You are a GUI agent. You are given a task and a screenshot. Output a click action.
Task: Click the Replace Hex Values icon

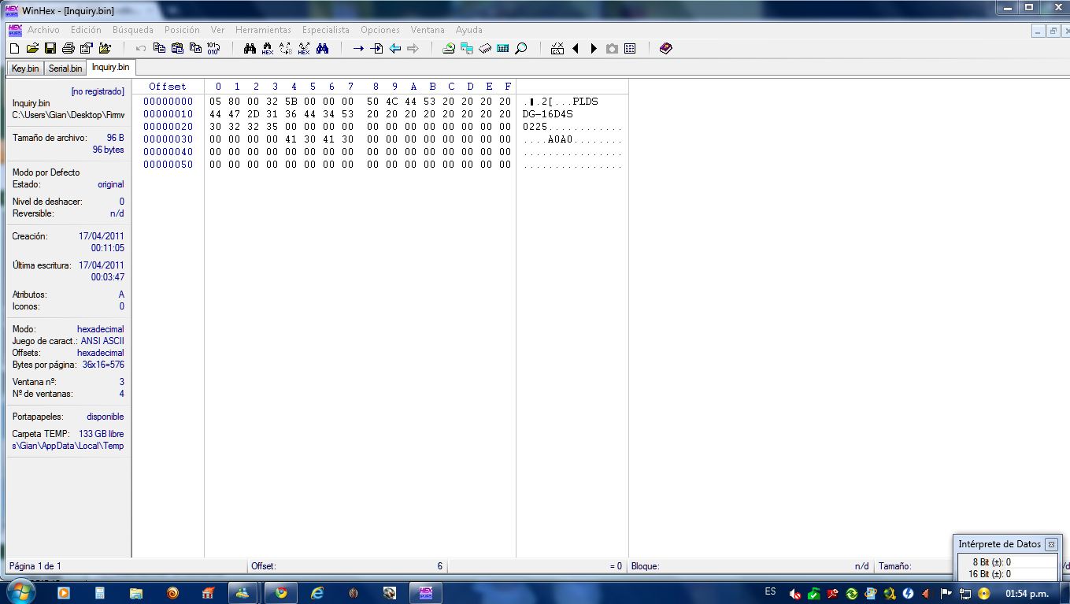pos(304,49)
